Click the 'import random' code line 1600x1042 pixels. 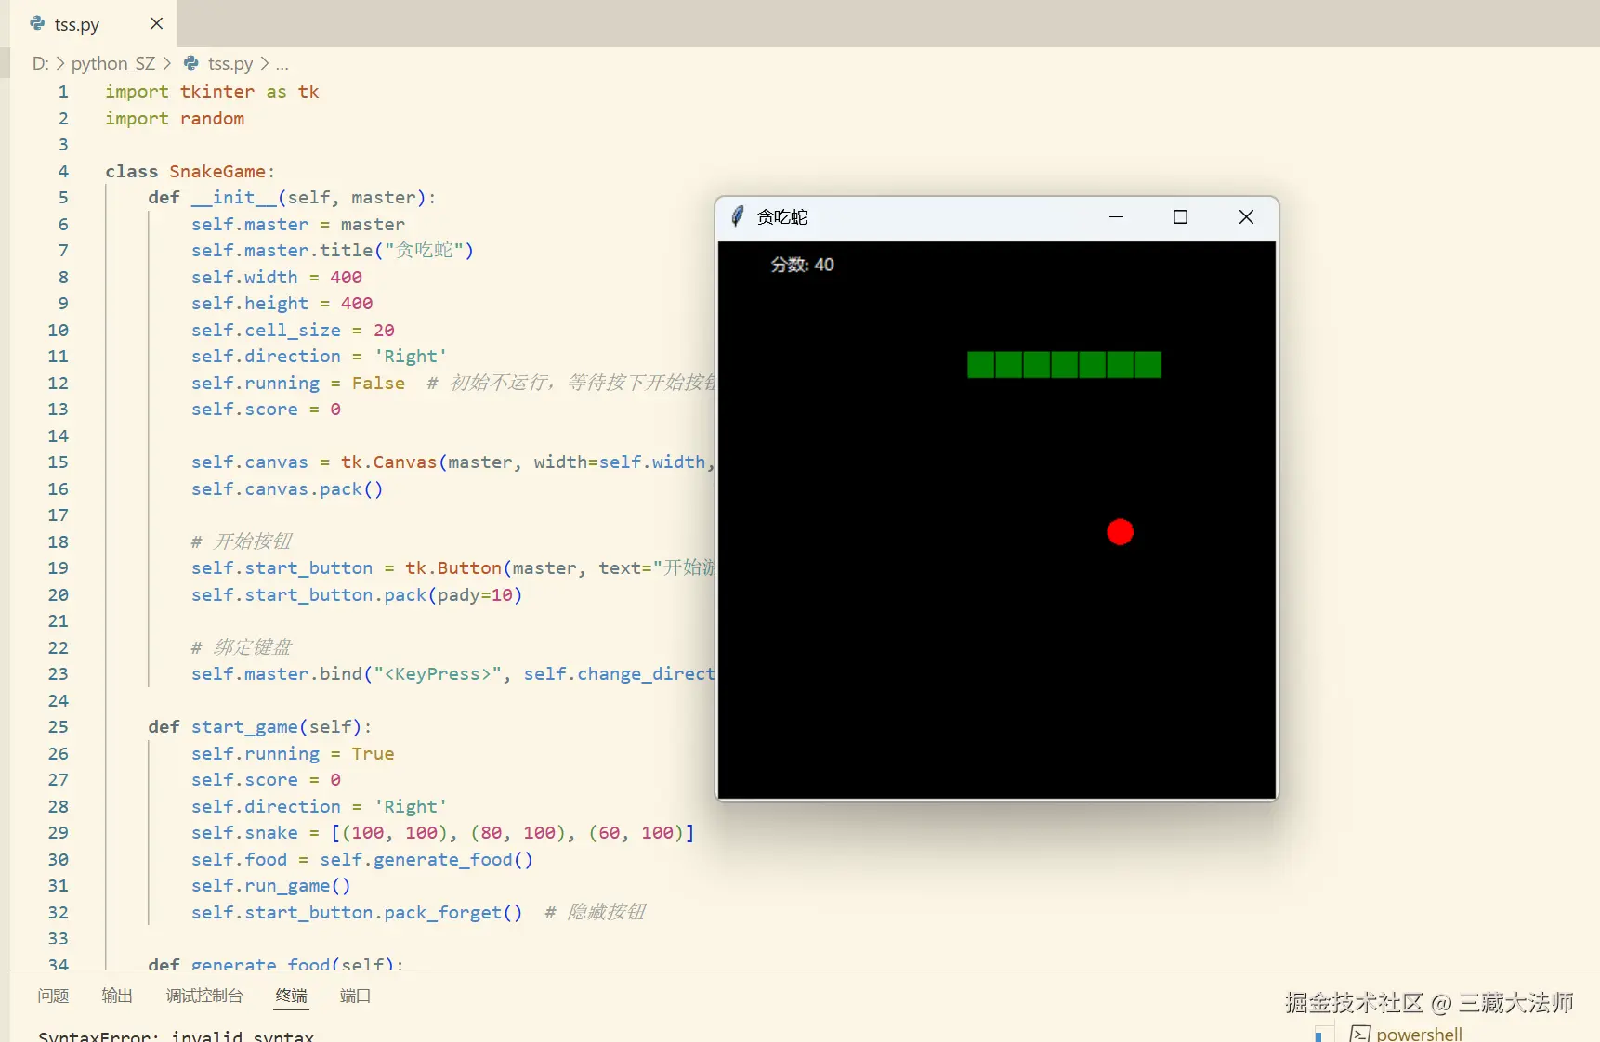point(175,118)
